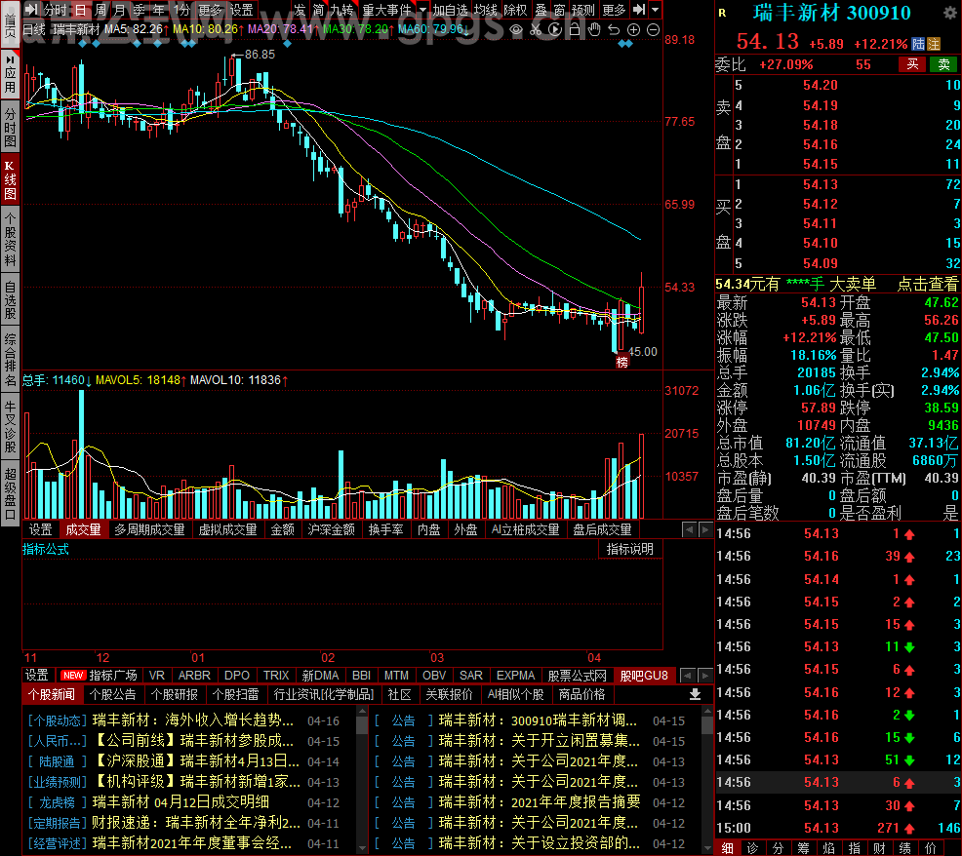Open the 个股研报 news tab

175,694
